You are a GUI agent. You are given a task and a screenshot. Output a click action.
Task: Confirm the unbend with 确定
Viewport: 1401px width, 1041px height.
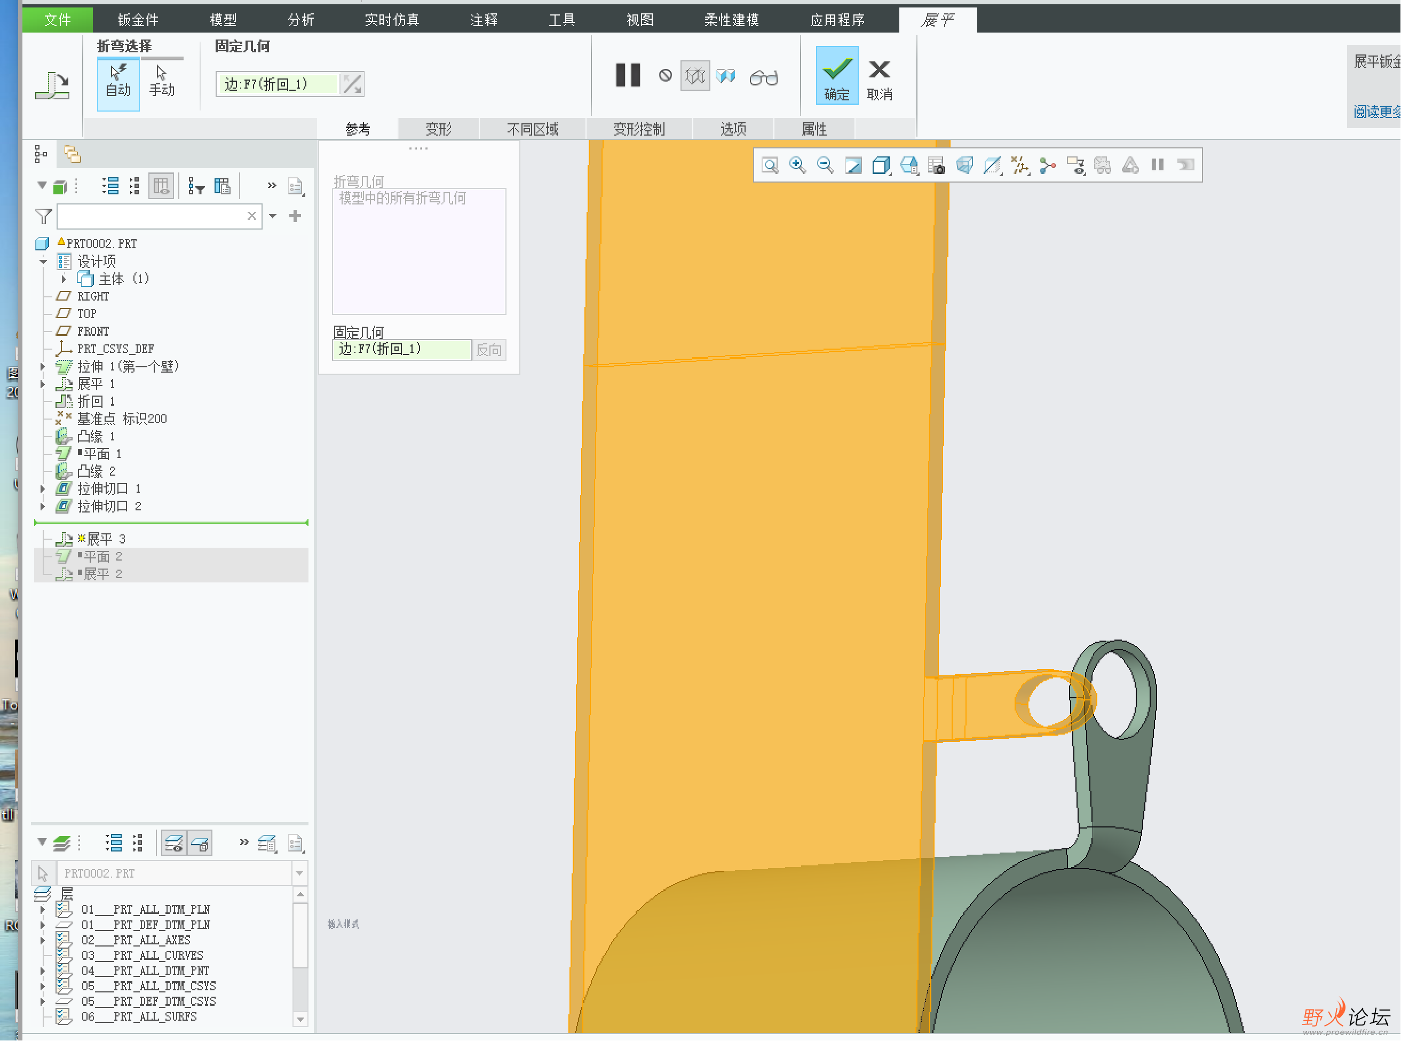coord(836,77)
